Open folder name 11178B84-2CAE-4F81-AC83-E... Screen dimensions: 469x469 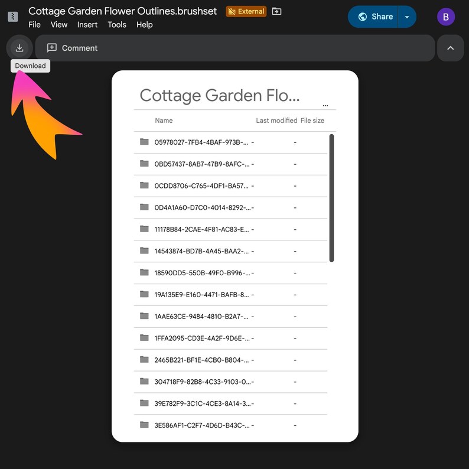pos(201,229)
